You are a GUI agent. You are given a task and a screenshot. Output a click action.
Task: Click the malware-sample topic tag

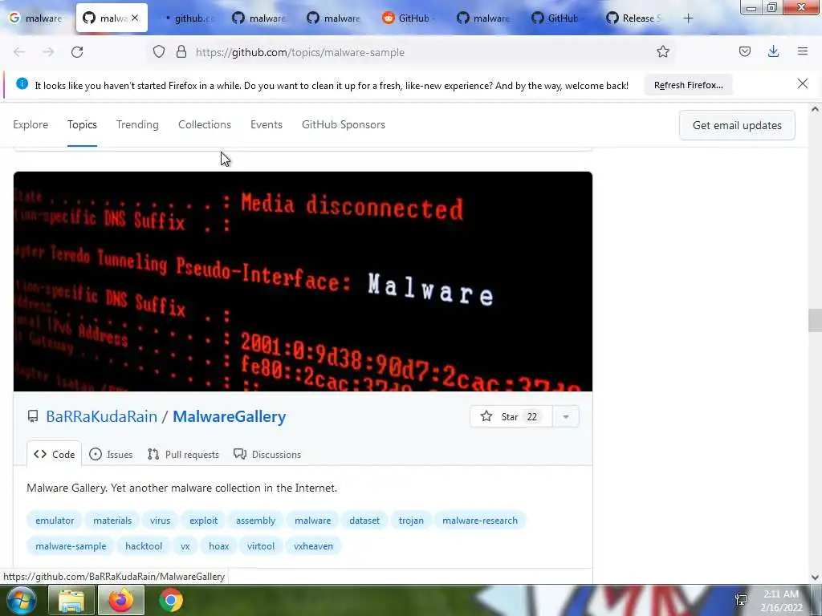pyautogui.click(x=71, y=545)
